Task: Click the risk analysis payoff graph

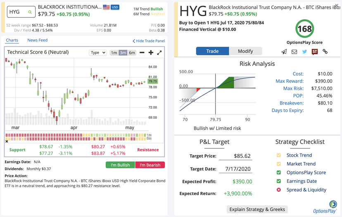Action: pos(217,94)
